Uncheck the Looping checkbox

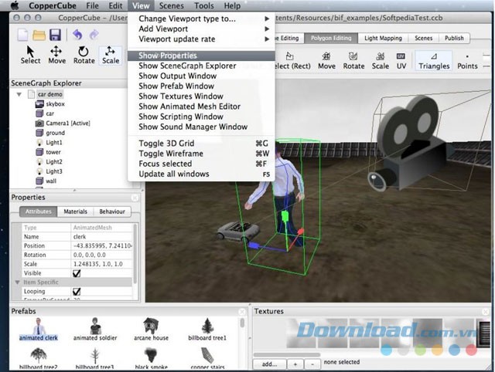(76, 292)
